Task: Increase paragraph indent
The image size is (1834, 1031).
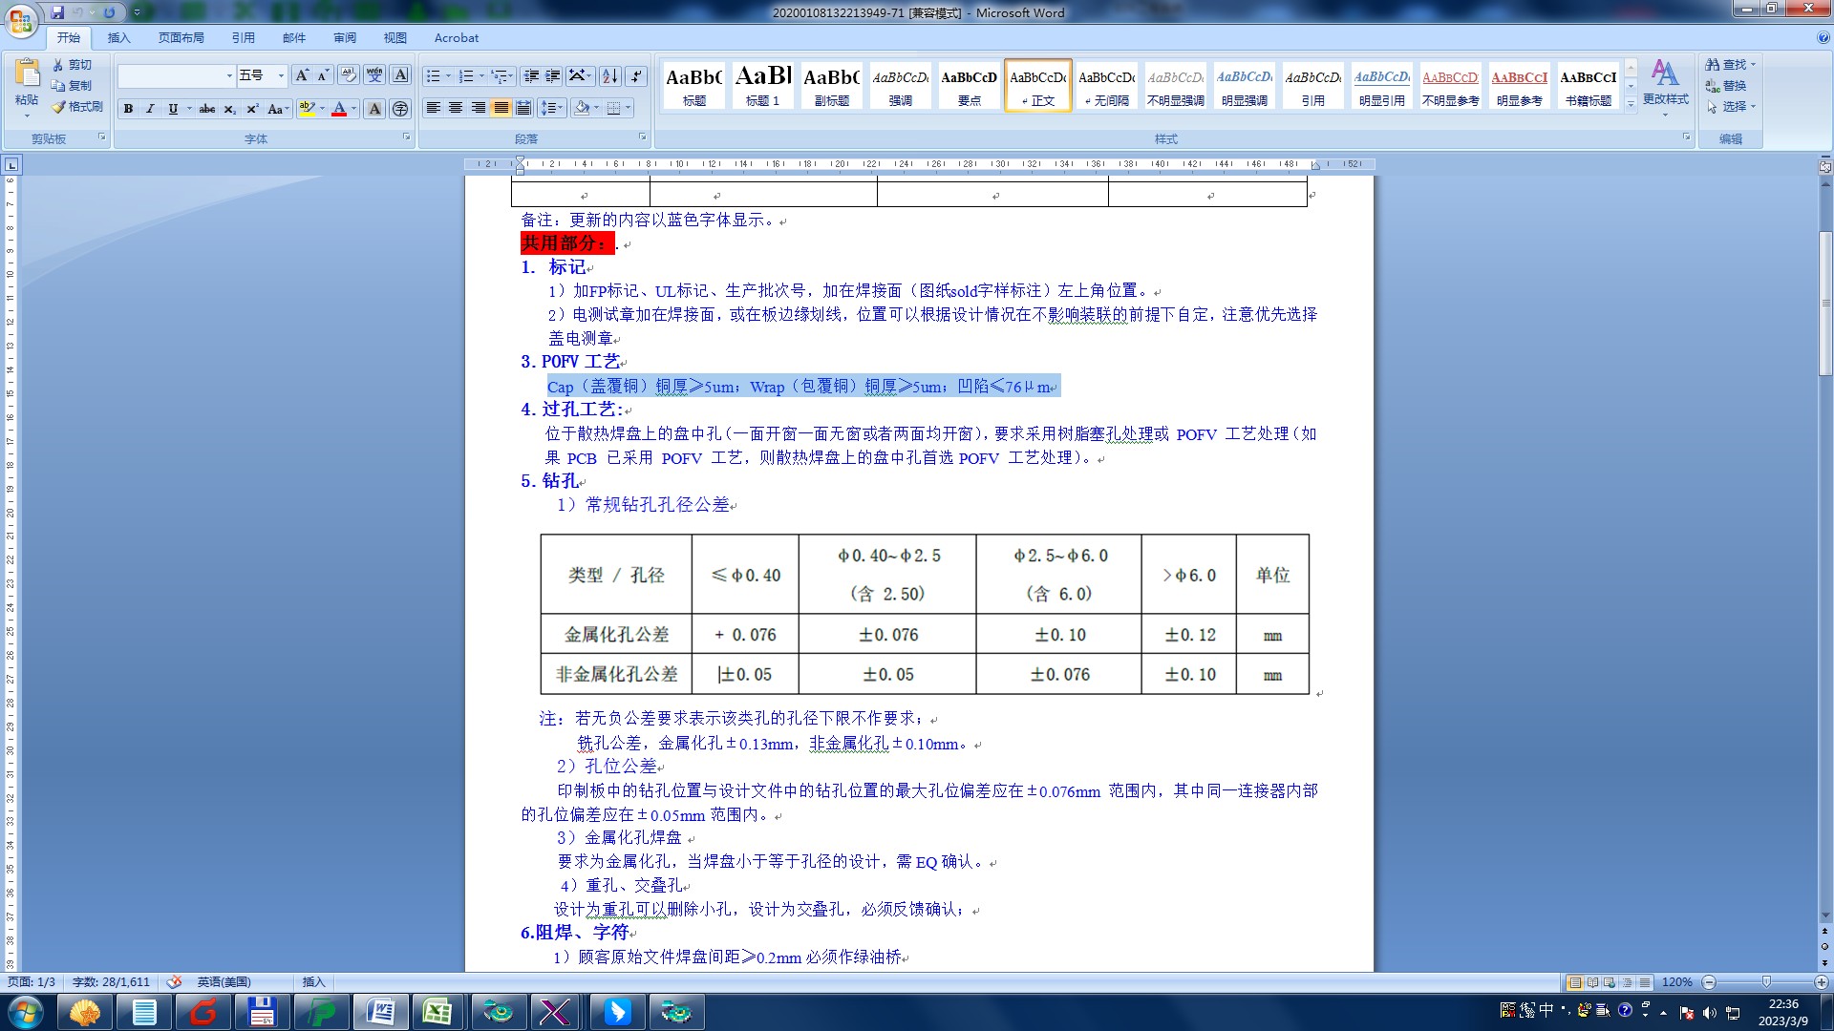Action: pyautogui.click(x=554, y=75)
